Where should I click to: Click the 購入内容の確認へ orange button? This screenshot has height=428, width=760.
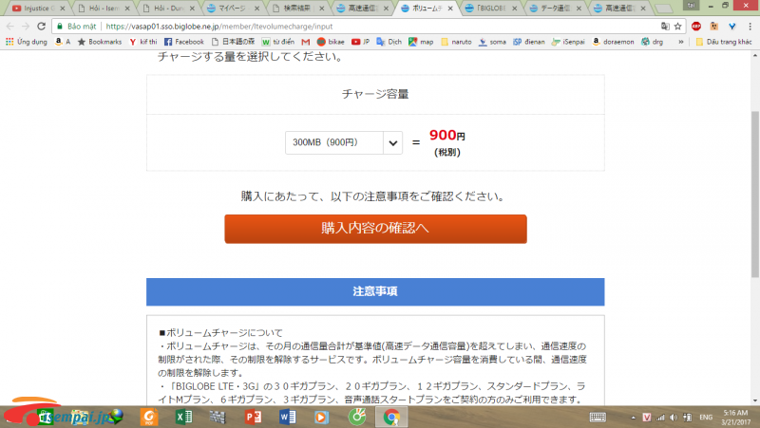pos(375,229)
